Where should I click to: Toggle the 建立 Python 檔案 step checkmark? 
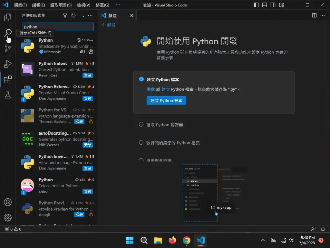[x=141, y=79]
